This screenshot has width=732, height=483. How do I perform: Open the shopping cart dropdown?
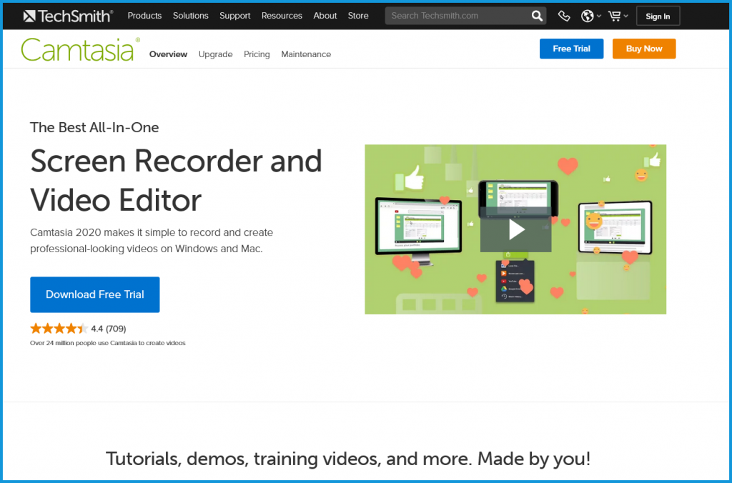[x=618, y=16]
